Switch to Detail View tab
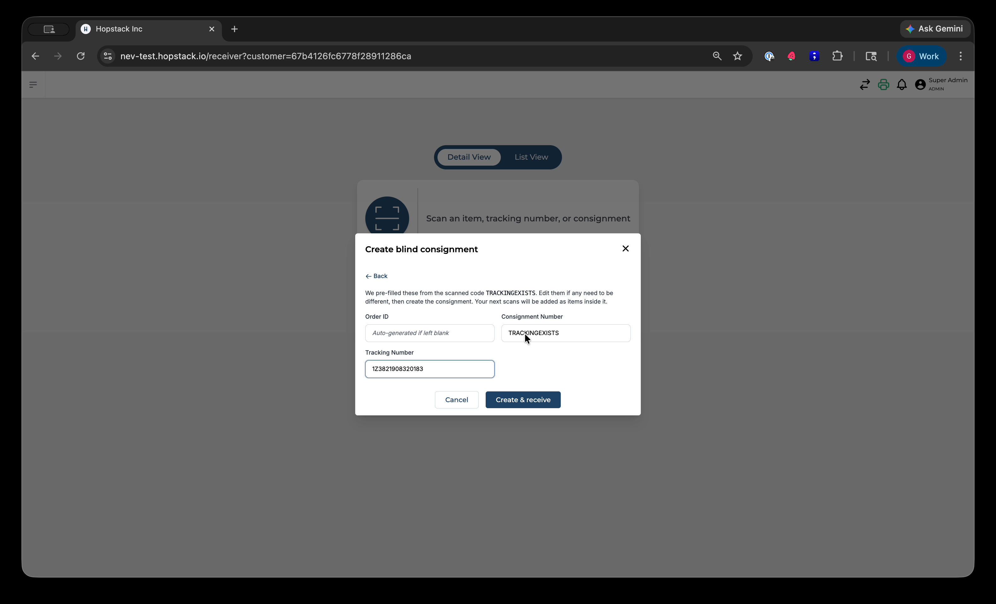 (x=469, y=157)
